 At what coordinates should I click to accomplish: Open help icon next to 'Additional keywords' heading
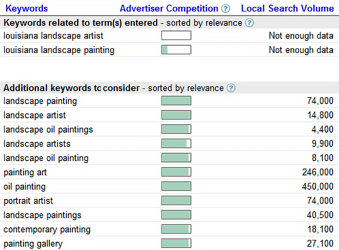pos(231,88)
